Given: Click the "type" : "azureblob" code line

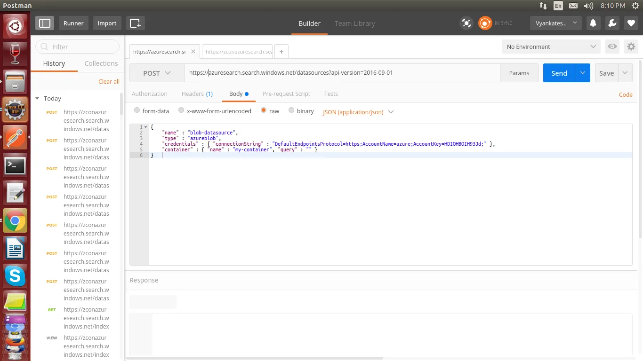Looking at the screenshot, I should (x=192, y=138).
